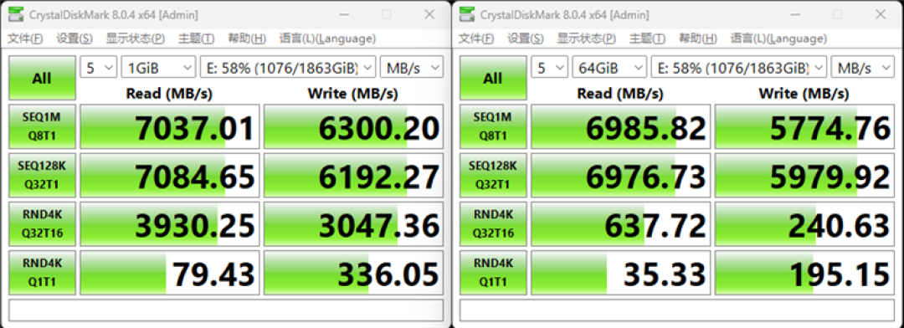This screenshot has width=904, height=328.
Task: Open 显示状态(P) menu in right window
Action: (586, 38)
